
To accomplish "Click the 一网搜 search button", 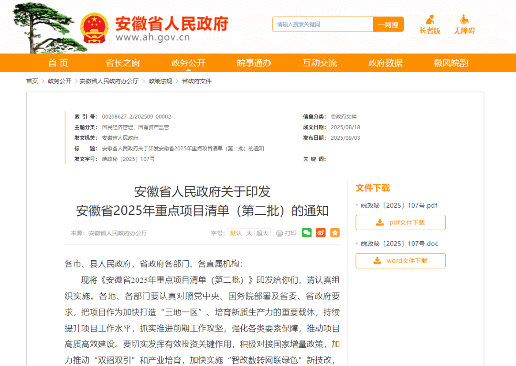I will [x=388, y=24].
